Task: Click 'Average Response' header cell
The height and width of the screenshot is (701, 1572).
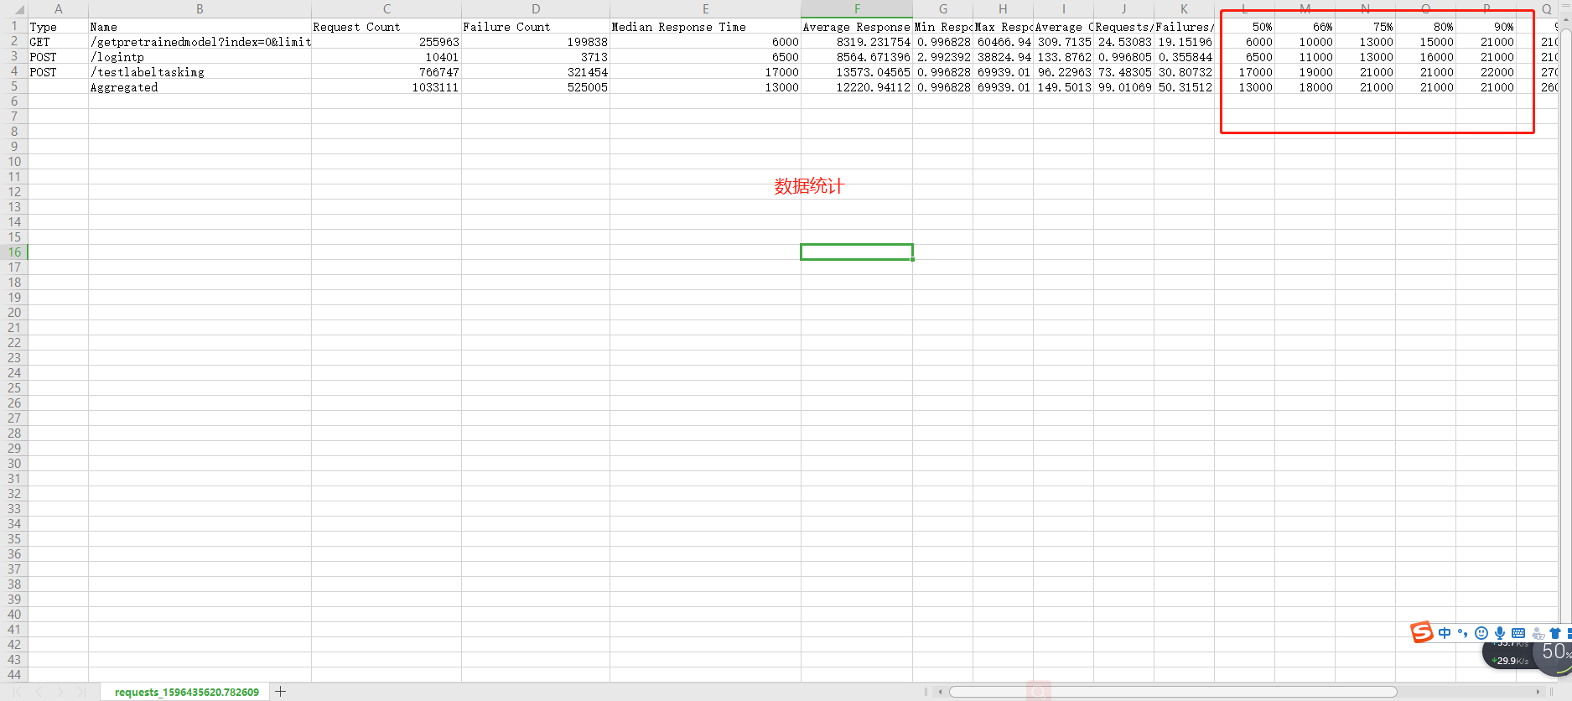Action: (857, 27)
